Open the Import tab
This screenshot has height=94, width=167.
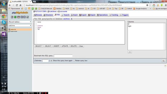[x=92, y=15]
